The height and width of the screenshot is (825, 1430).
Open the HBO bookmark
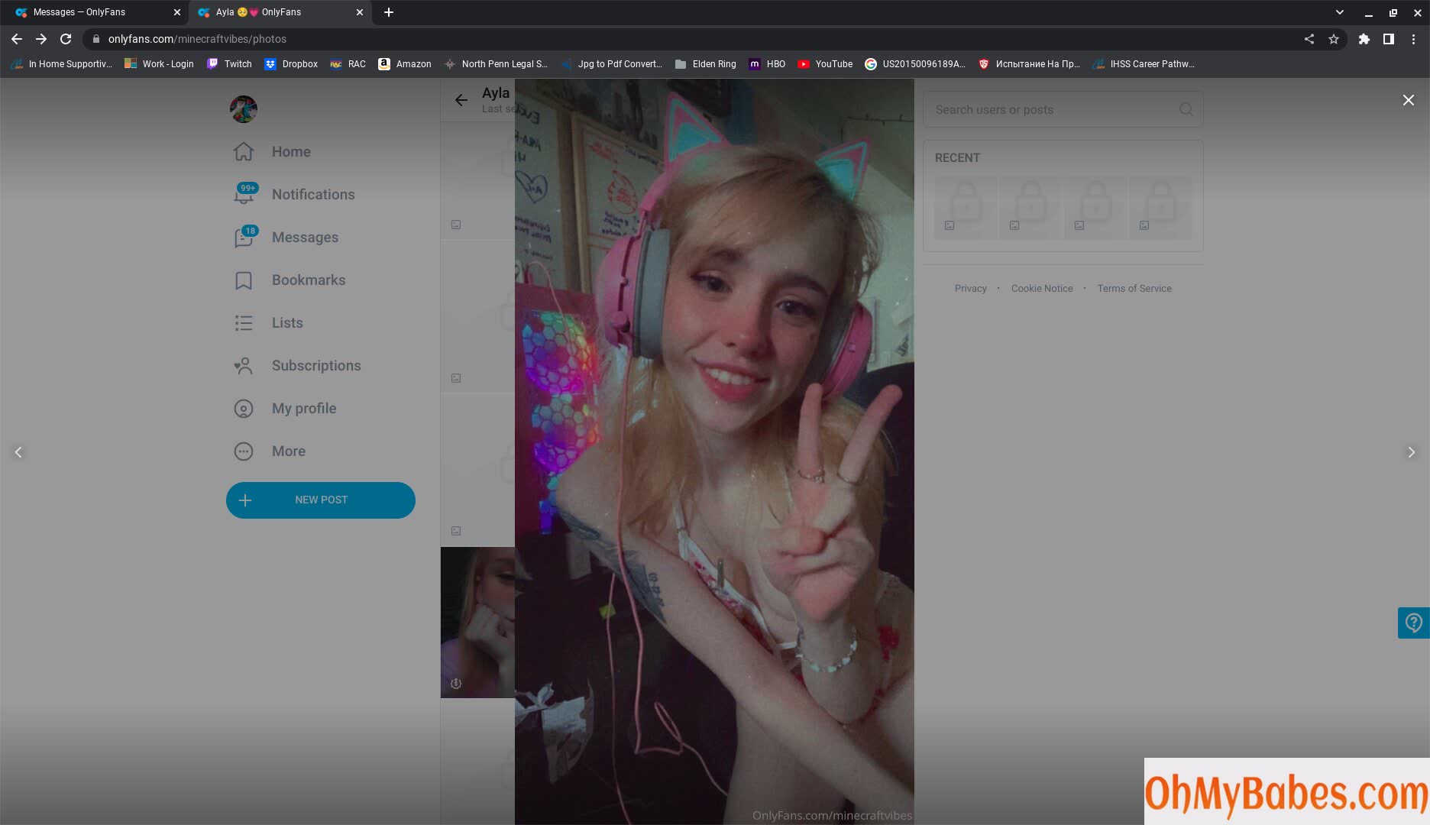pos(767,64)
